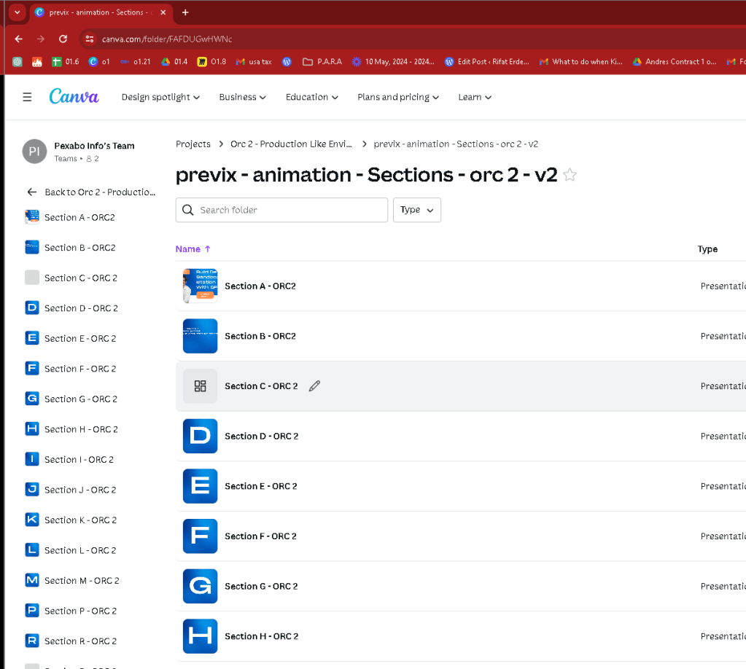Open Section C - ORC 2 placeholder thumbnail

[x=201, y=386]
